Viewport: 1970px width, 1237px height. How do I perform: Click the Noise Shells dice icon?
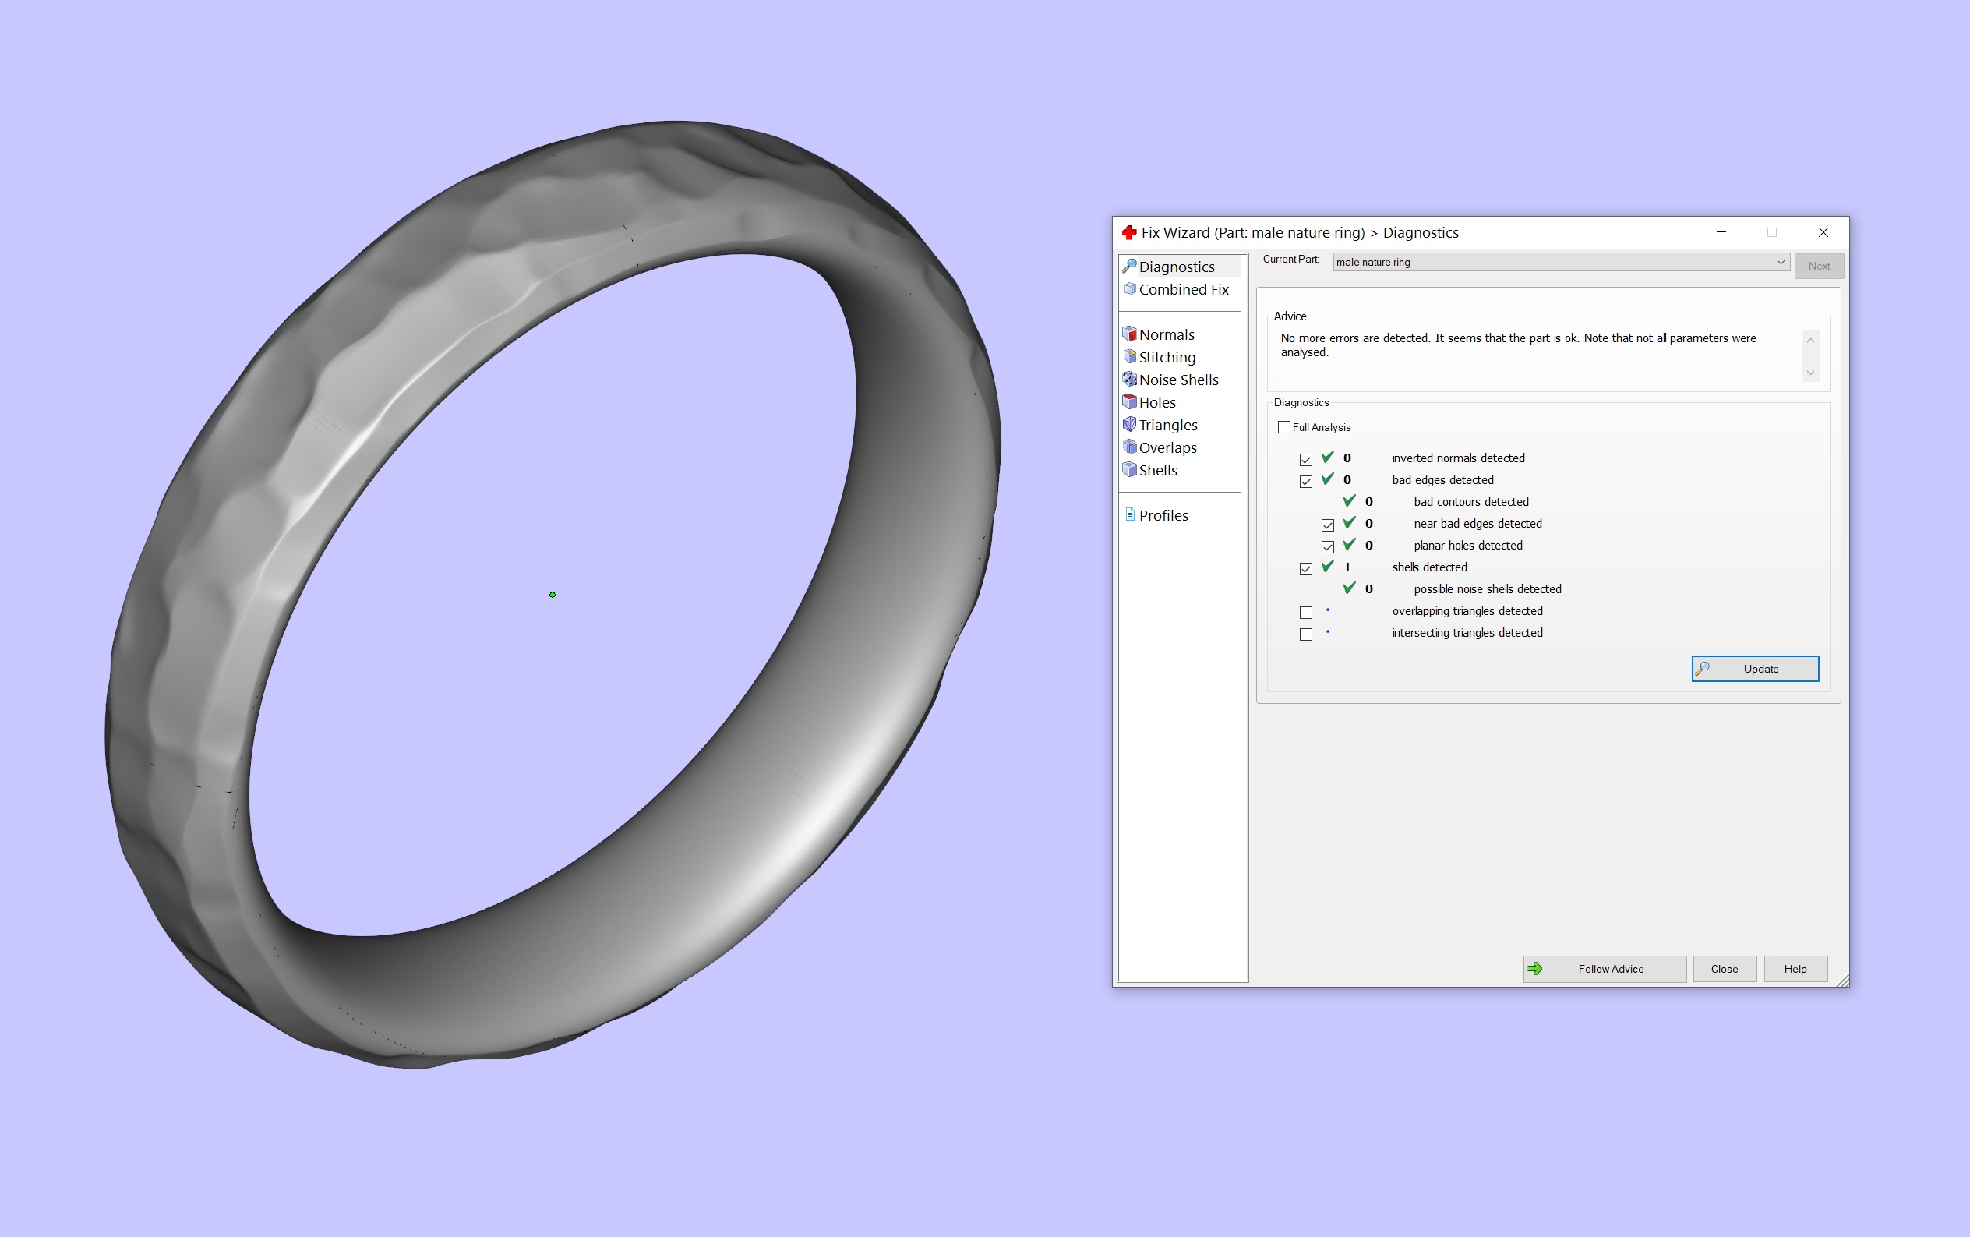(1129, 379)
